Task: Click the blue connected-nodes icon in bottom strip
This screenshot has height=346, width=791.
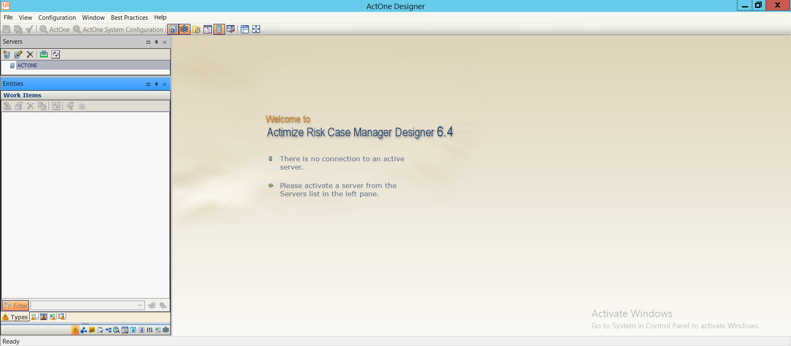Action: coord(84,330)
